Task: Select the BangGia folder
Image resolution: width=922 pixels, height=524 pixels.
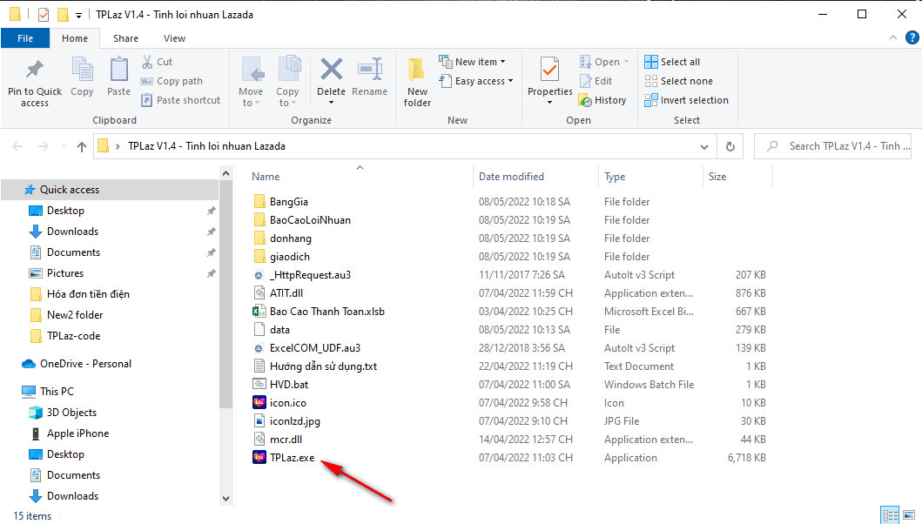Action: [280, 202]
